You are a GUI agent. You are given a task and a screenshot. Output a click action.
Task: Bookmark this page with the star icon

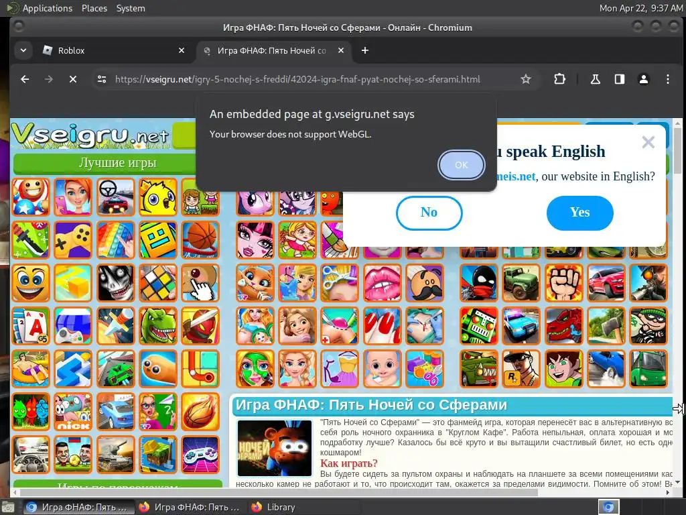tap(525, 79)
